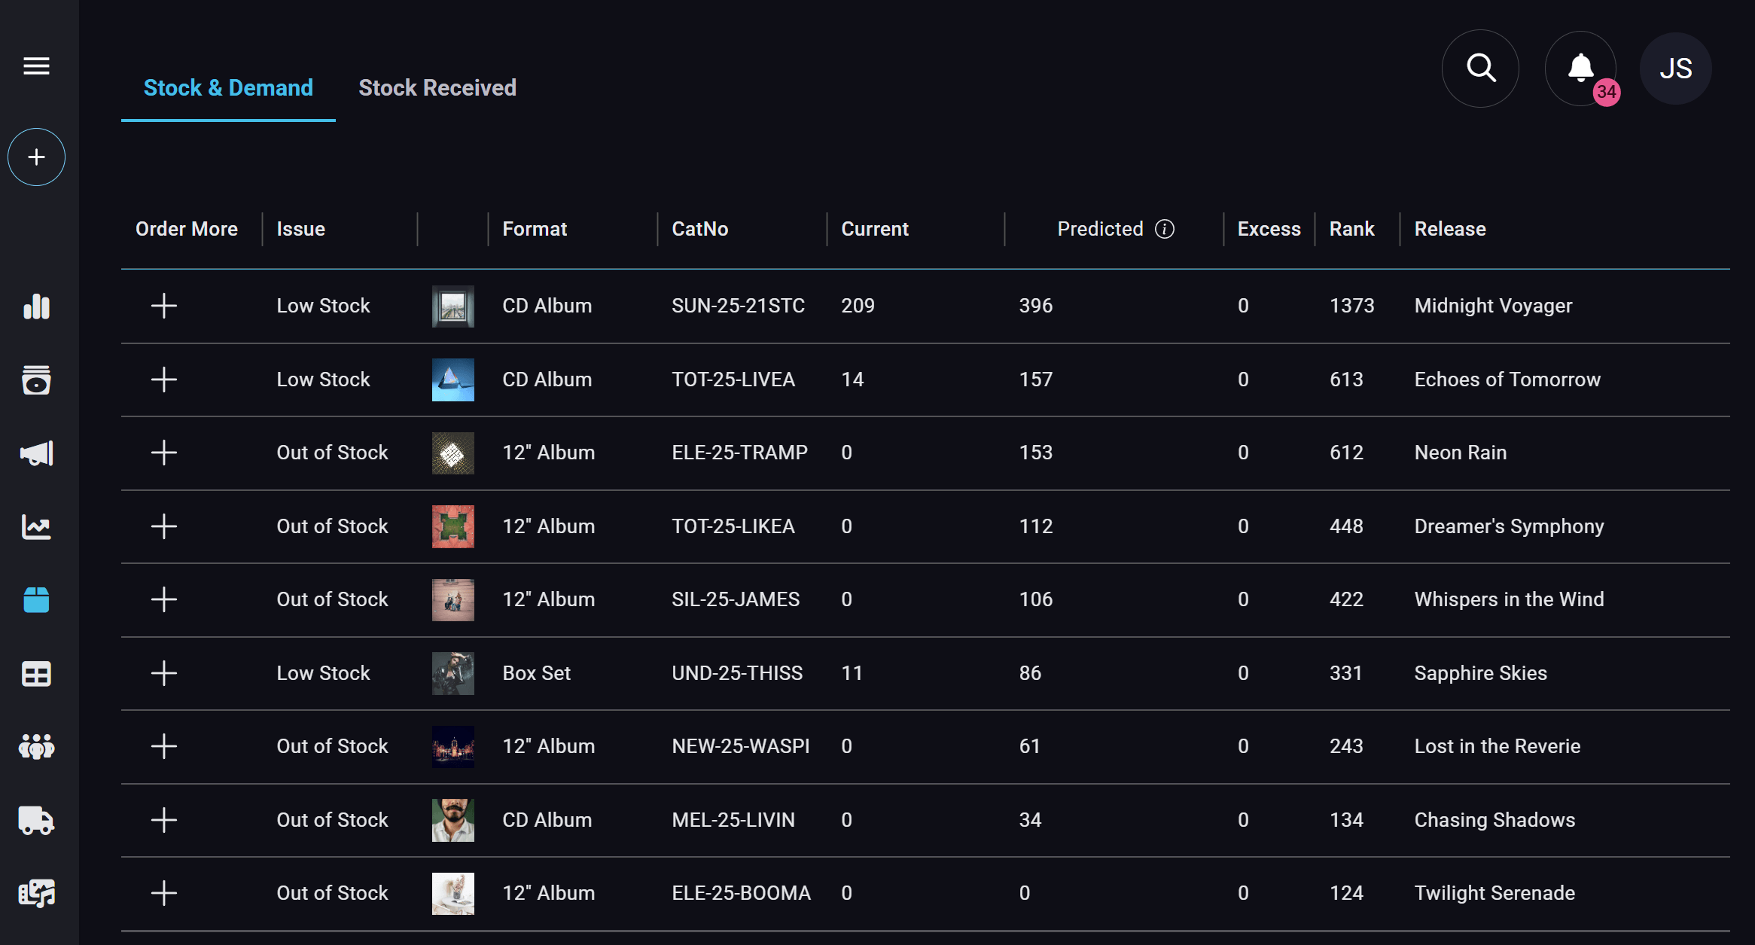Click the circular add new button in sidebar

click(36, 157)
